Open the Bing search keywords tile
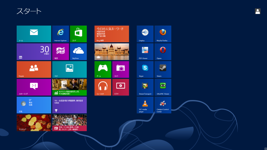 click(x=112, y=34)
